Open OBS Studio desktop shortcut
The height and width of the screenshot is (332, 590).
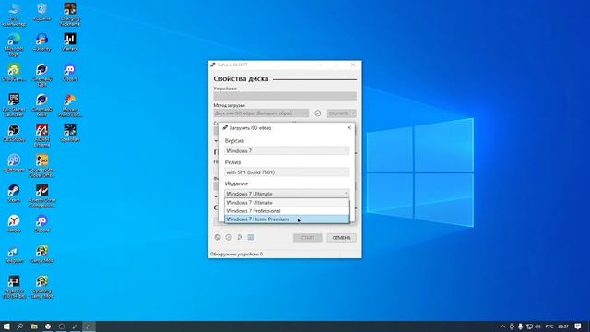click(14, 133)
